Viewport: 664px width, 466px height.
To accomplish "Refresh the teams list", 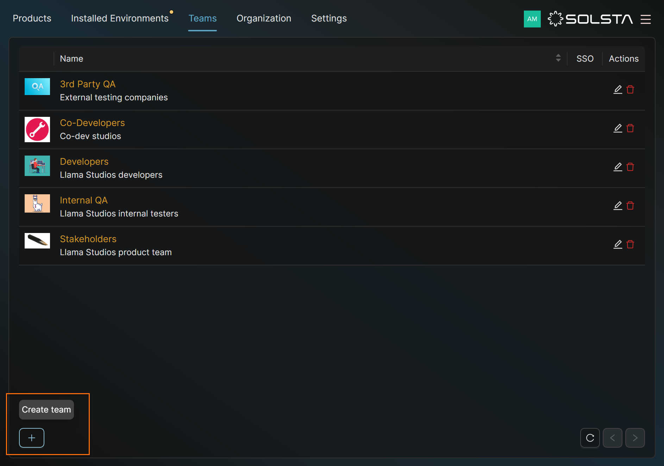I will [x=590, y=438].
